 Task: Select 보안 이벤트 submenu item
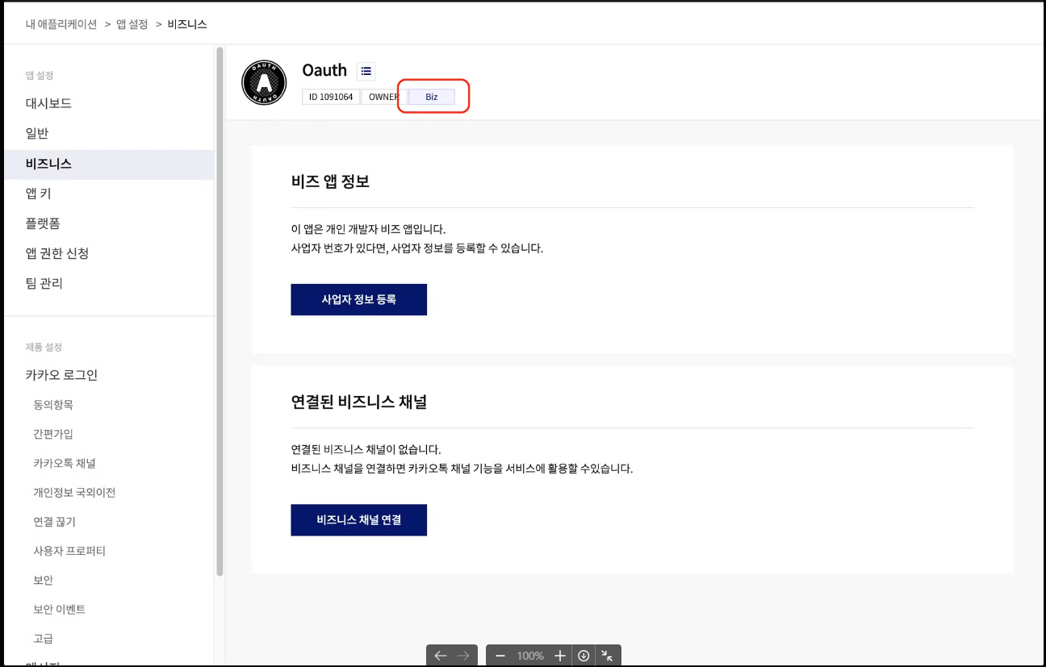59,610
